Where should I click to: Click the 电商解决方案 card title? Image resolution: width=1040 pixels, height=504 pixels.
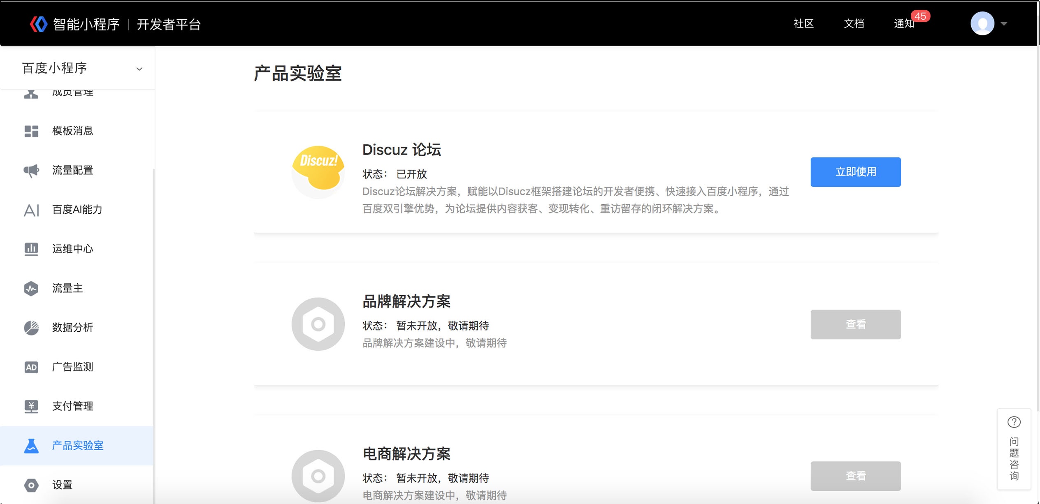pyautogui.click(x=406, y=454)
